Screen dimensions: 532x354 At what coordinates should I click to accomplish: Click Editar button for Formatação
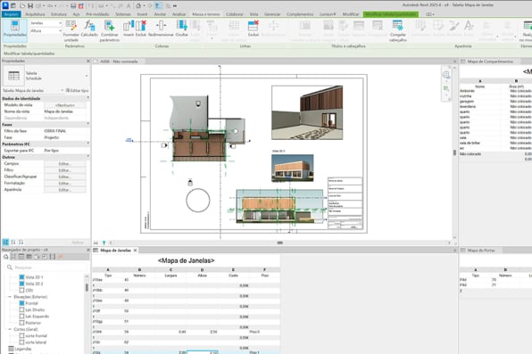click(x=64, y=183)
